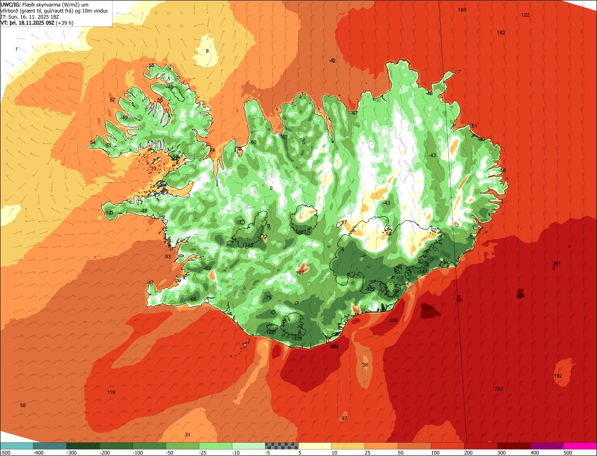Image resolution: width=597 pixels, height=456 pixels.
Task: Click the valid time 'VT: þri. 18.11.2025 09Z'
Action: click(28, 22)
